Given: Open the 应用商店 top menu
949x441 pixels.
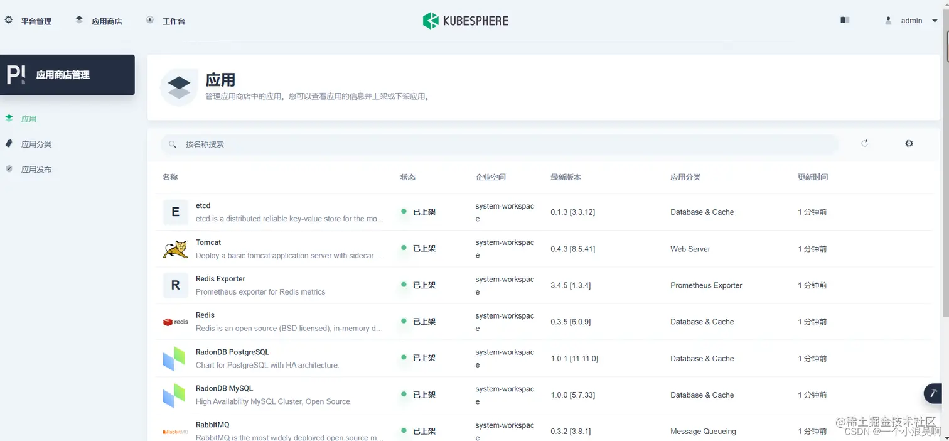Looking at the screenshot, I should [x=99, y=21].
